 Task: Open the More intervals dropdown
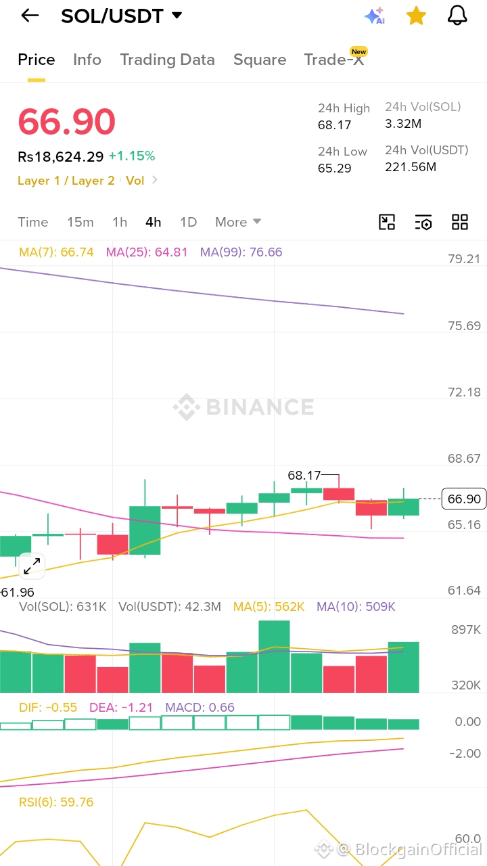pyautogui.click(x=238, y=222)
